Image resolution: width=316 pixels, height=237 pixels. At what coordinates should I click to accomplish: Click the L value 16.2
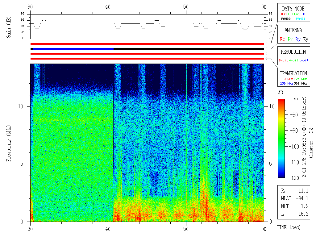303,214
